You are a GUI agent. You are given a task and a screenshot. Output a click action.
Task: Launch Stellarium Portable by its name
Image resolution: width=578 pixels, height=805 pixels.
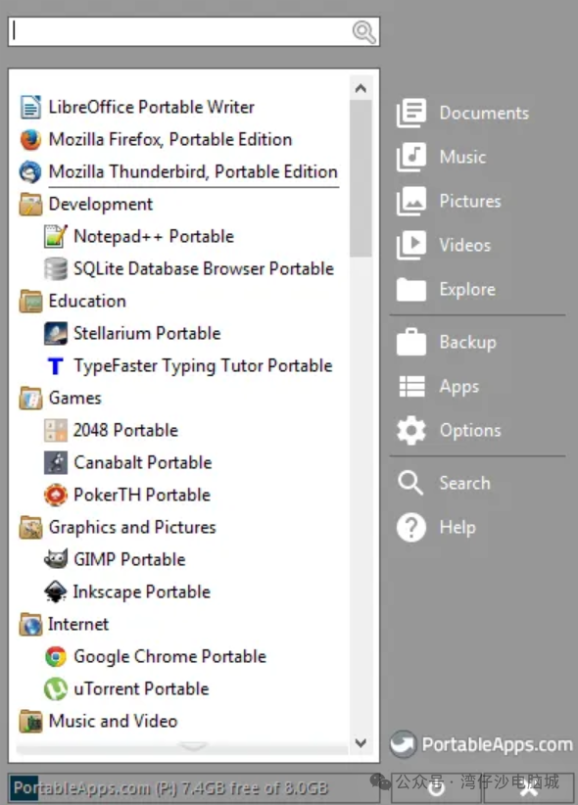[147, 334]
